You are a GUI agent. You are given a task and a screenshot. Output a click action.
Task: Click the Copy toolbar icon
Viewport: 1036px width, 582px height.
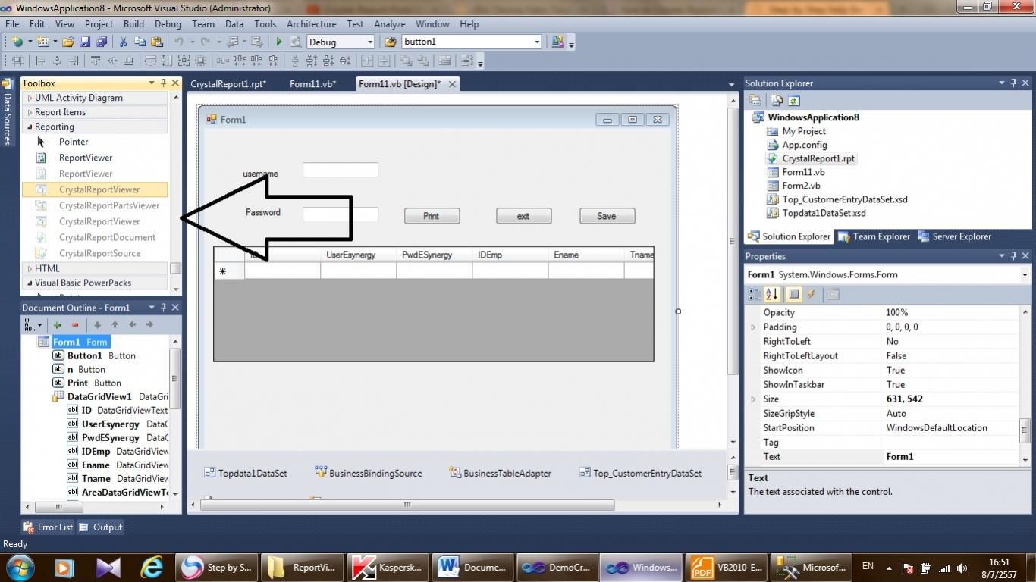click(x=140, y=42)
